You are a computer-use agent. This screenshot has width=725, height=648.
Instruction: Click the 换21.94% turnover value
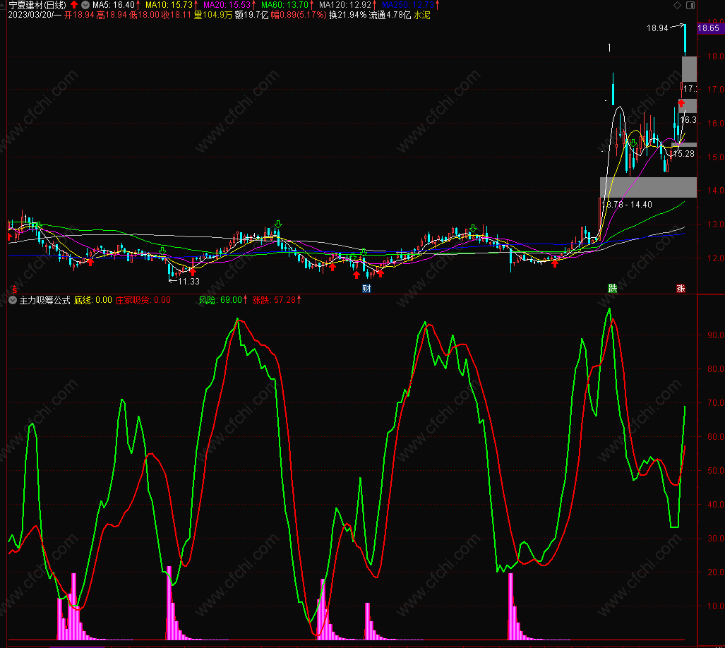point(348,16)
